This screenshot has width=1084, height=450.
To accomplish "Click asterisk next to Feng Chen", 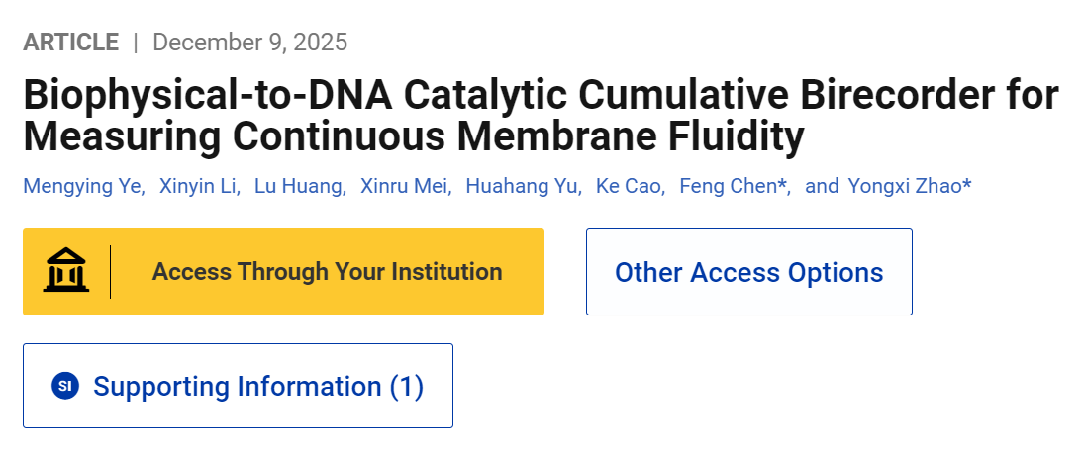I will 784,185.
